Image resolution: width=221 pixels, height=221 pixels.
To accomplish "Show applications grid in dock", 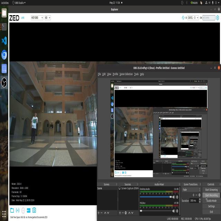I will [4, 214].
